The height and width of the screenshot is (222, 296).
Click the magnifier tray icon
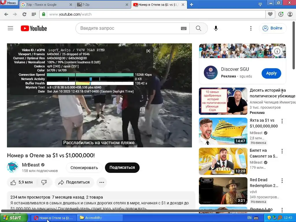click(280, 218)
